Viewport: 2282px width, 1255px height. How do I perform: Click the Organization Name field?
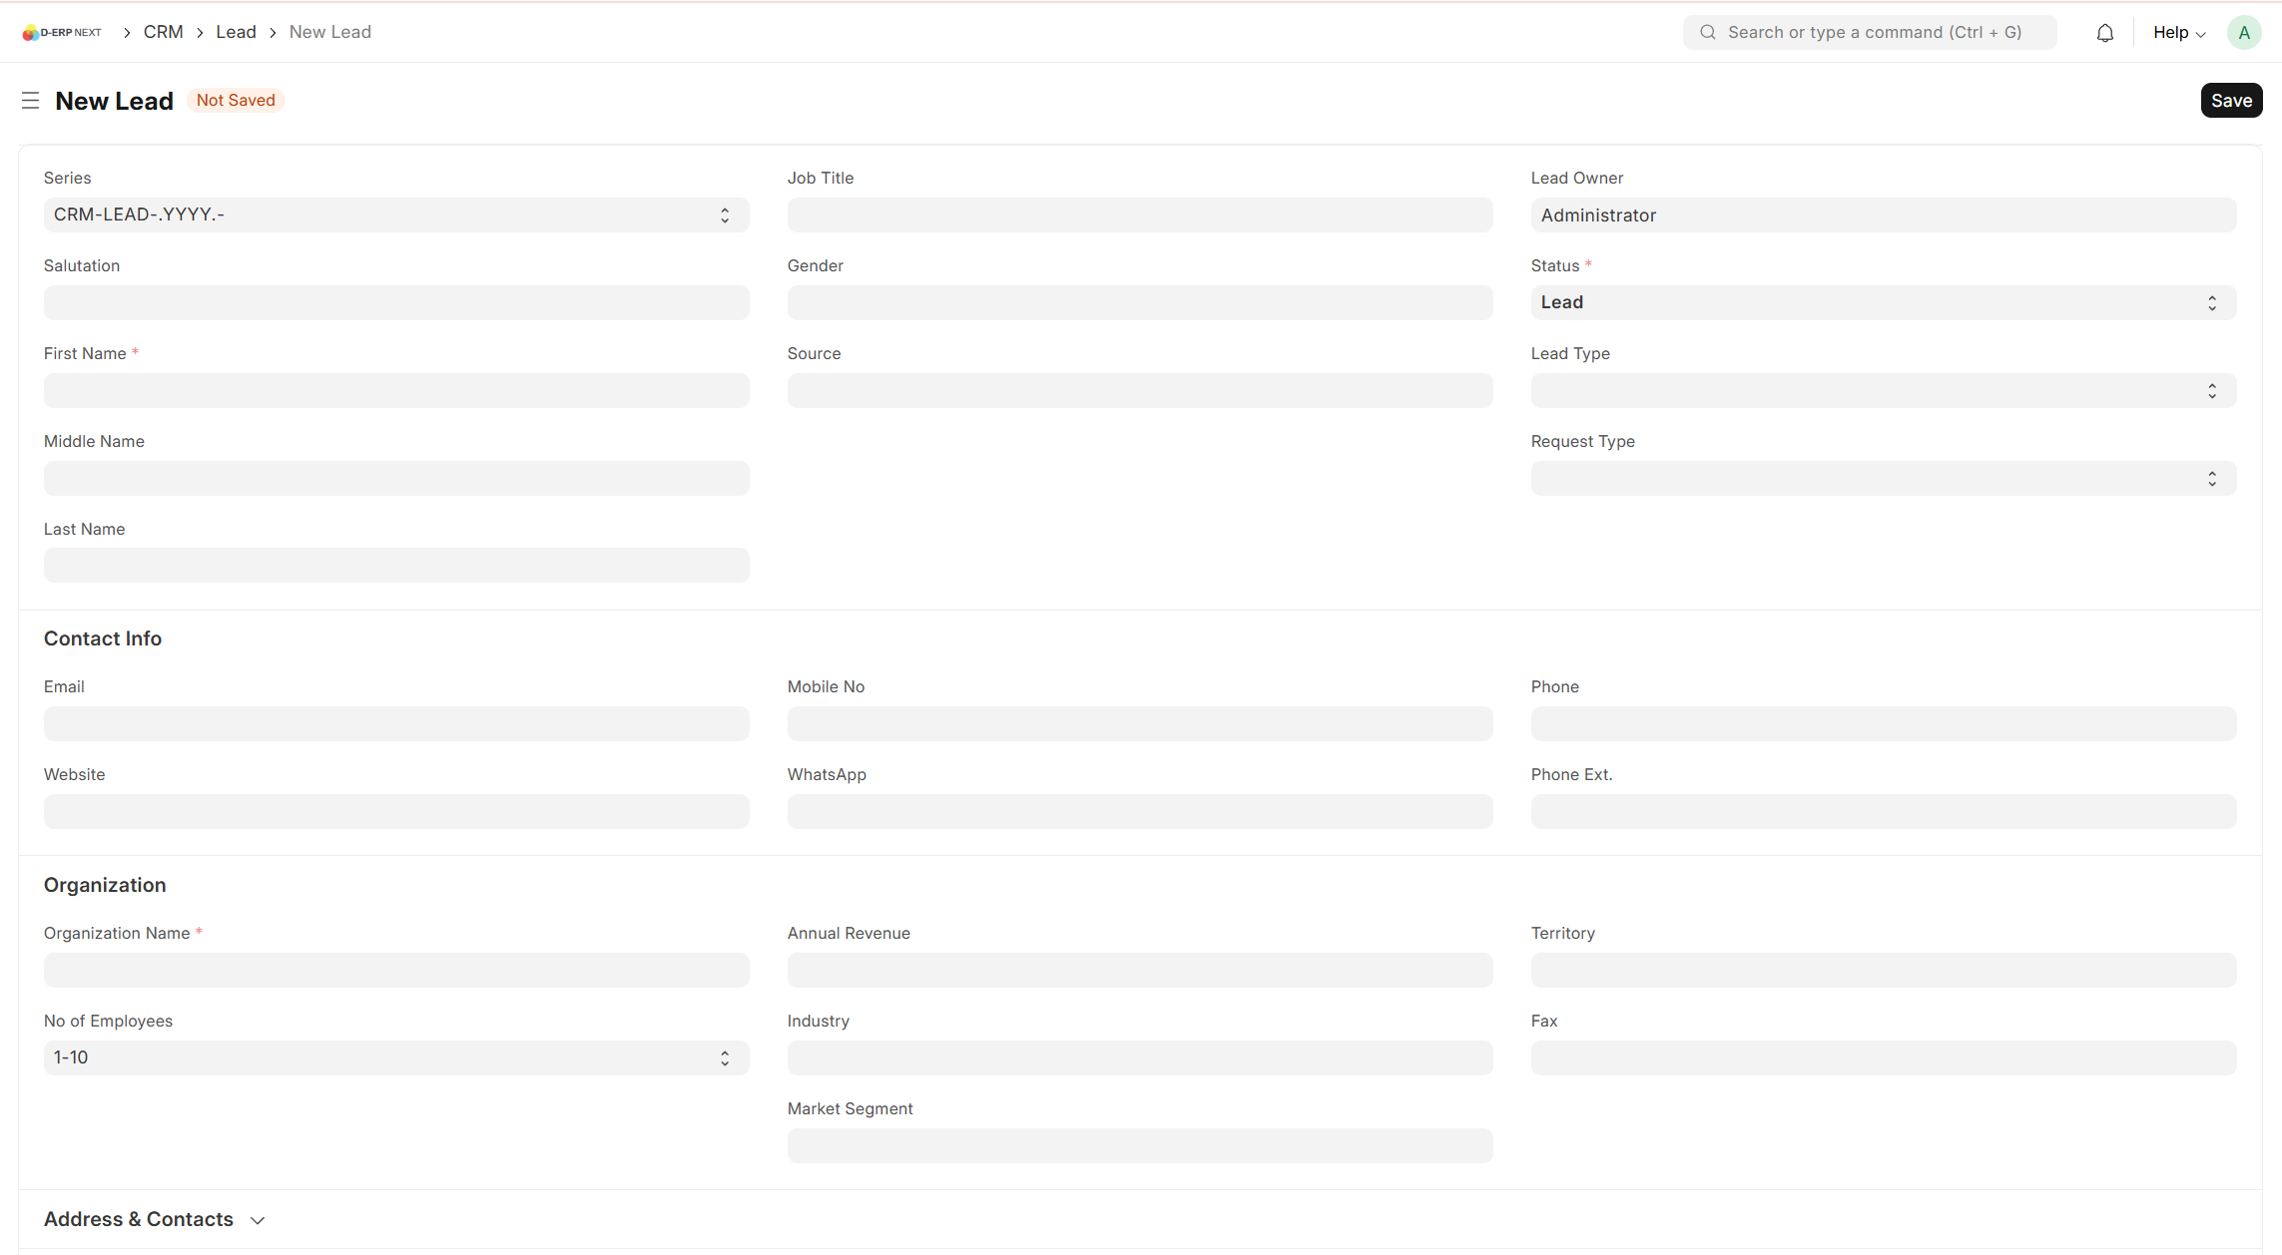(395, 971)
